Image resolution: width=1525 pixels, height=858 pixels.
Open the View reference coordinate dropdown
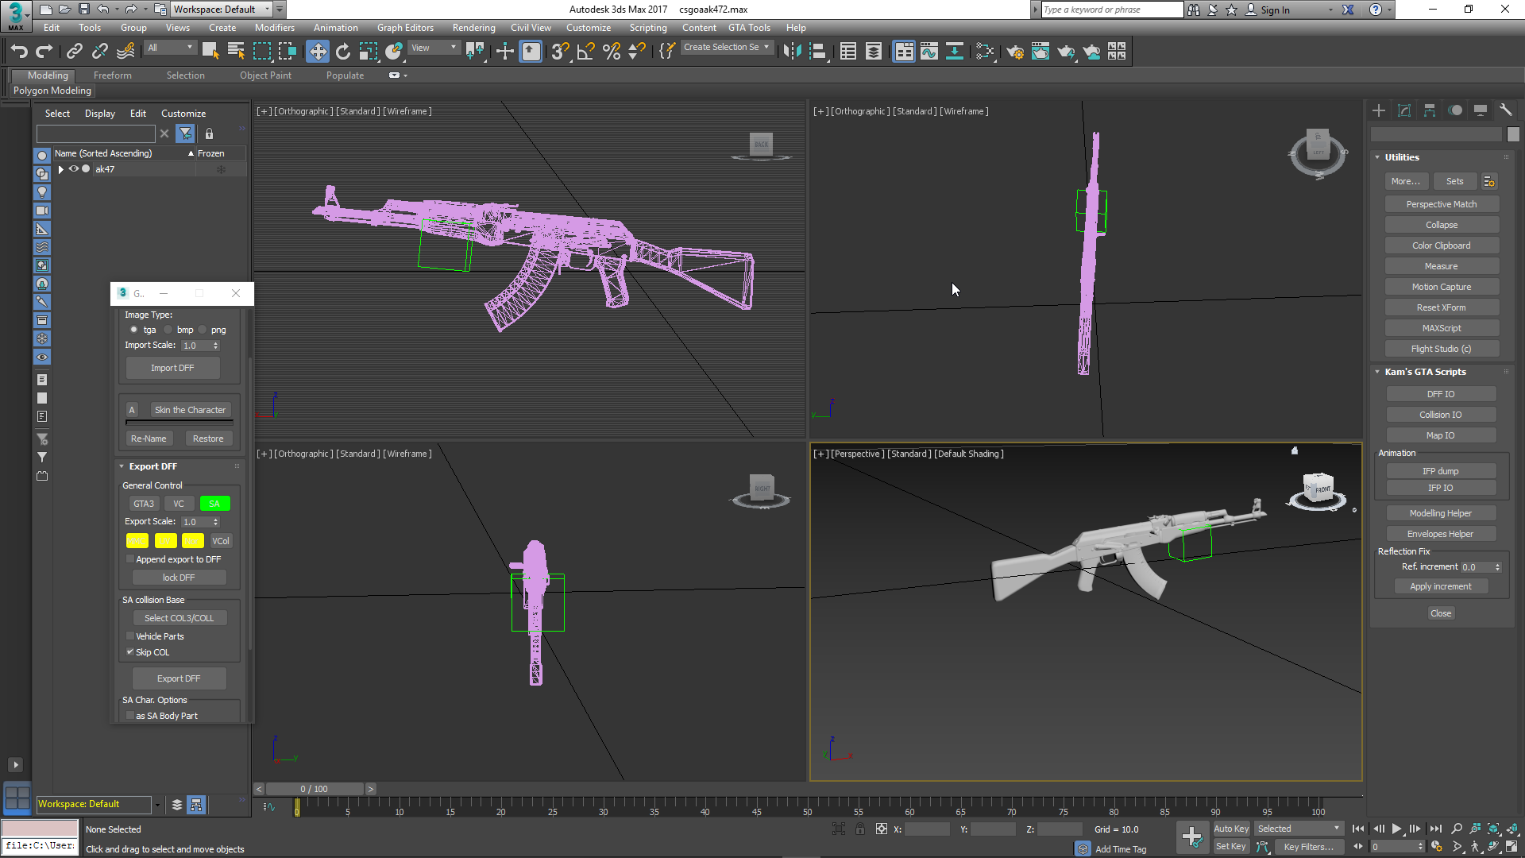pyautogui.click(x=433, y=48)
